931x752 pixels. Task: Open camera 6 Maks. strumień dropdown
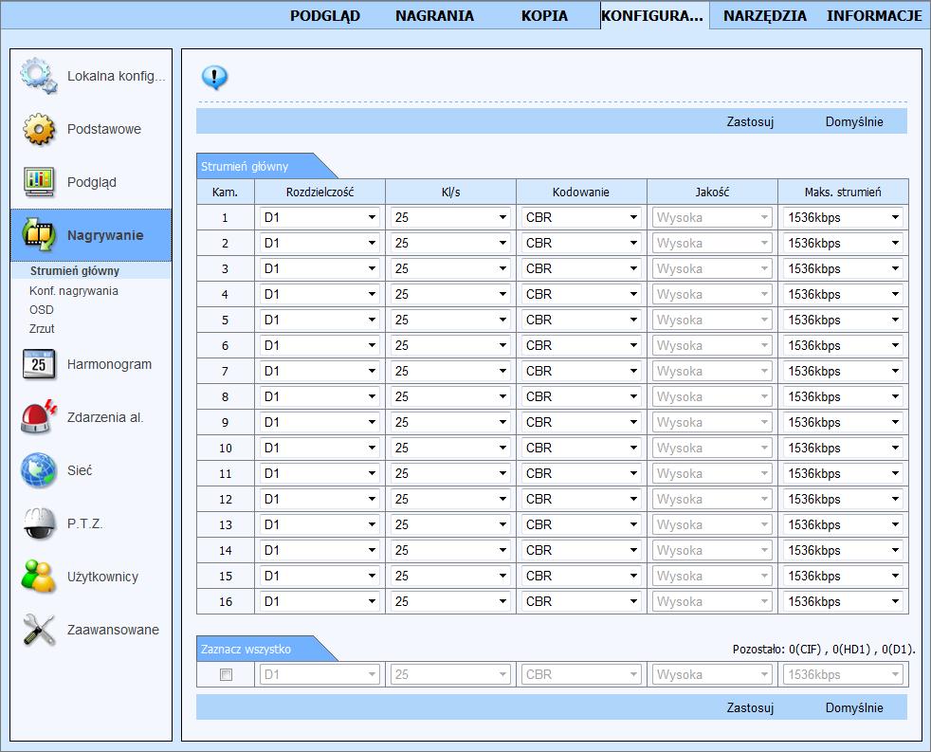[x=843, y=345]
